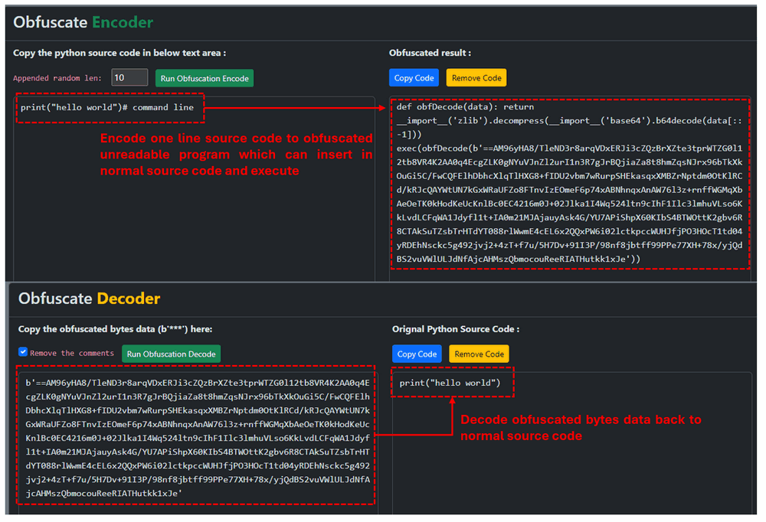Image resolution: width=766 pixels, height=522 pixels.
Task: Click the Obfuscate Decoder title
Action: coord(90,299)
